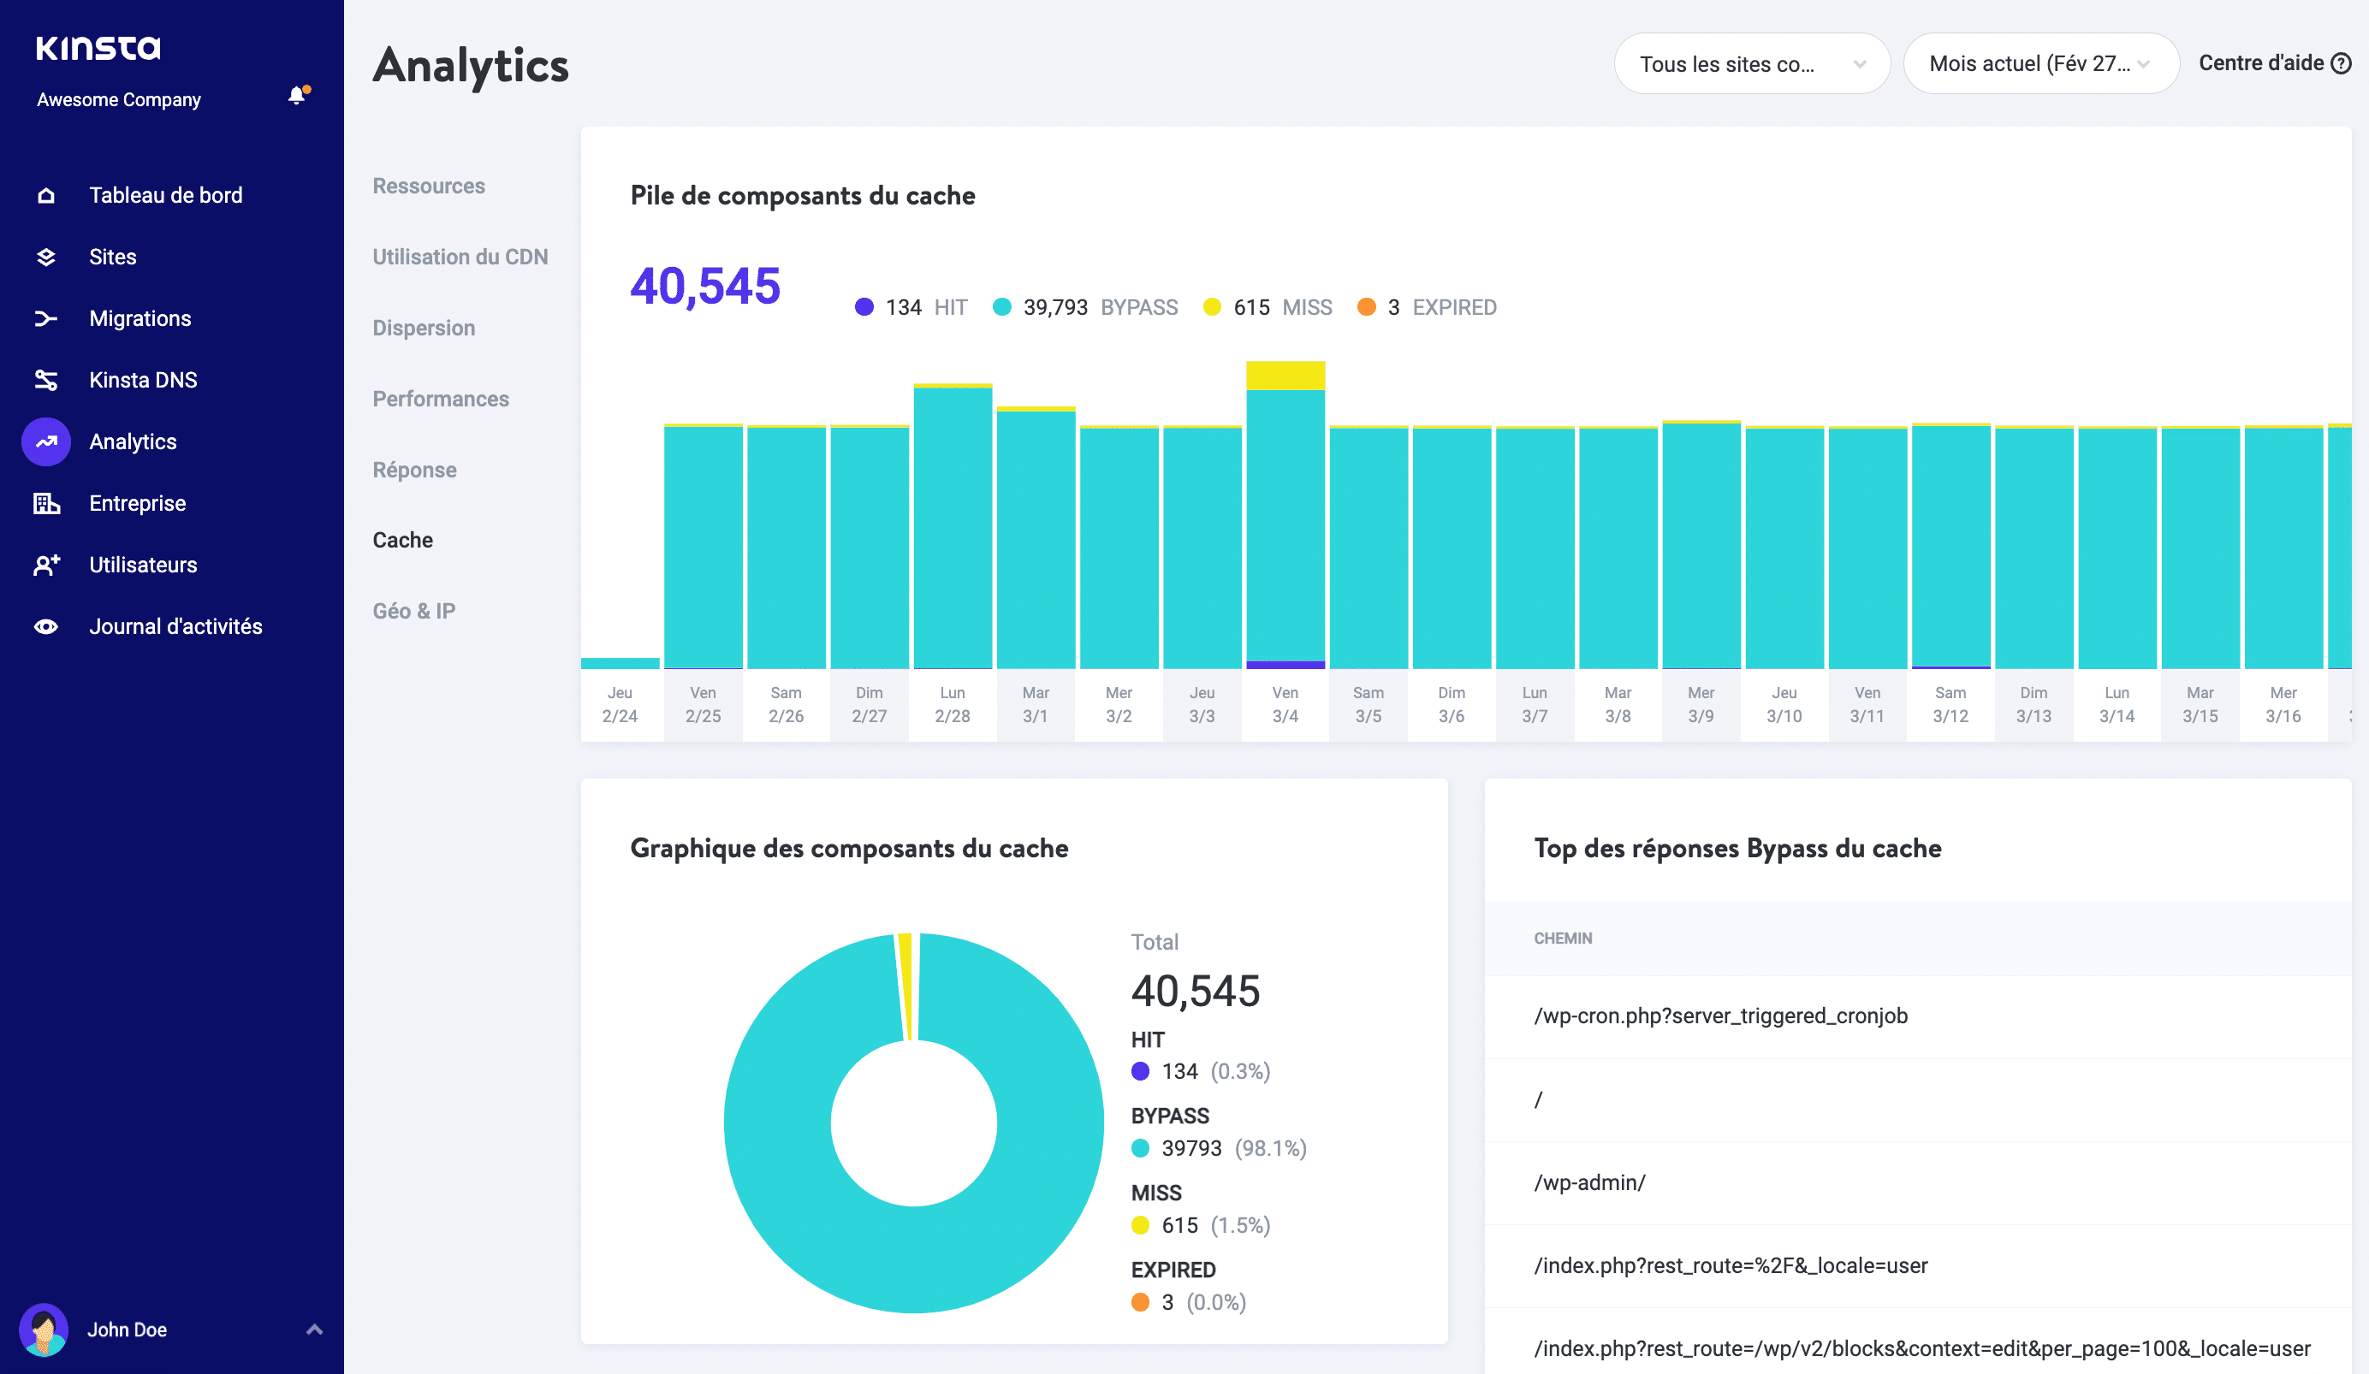Expand the Mois actuel date dropdown

[x=2039, y=64]
